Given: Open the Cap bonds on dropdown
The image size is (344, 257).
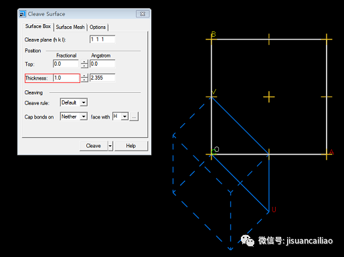Looking at the screenshot, I should pos(74,116).
